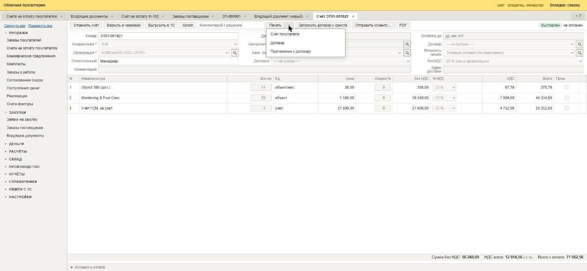Viewport: 587px width, 271px height.
Task: Close the Счёт ЭТ01-001921 tab
Action: 353,16
